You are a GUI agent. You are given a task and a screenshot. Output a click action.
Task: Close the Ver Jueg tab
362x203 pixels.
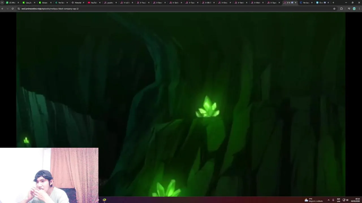click(312, 3)
